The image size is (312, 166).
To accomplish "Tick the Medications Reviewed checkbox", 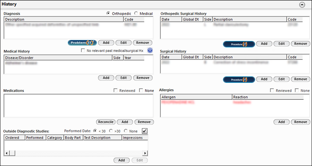I will [115, 91].
